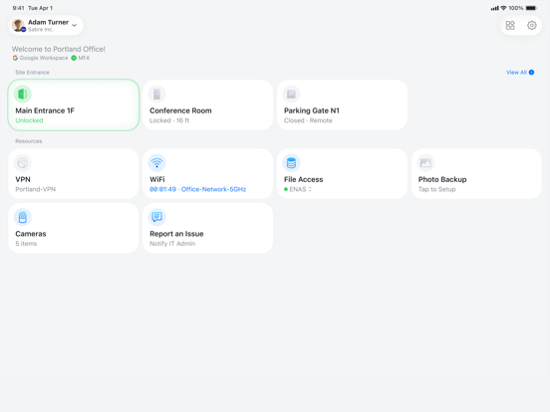Click the Unlocked status text
The image size is (550, 412).
[29, 120]
